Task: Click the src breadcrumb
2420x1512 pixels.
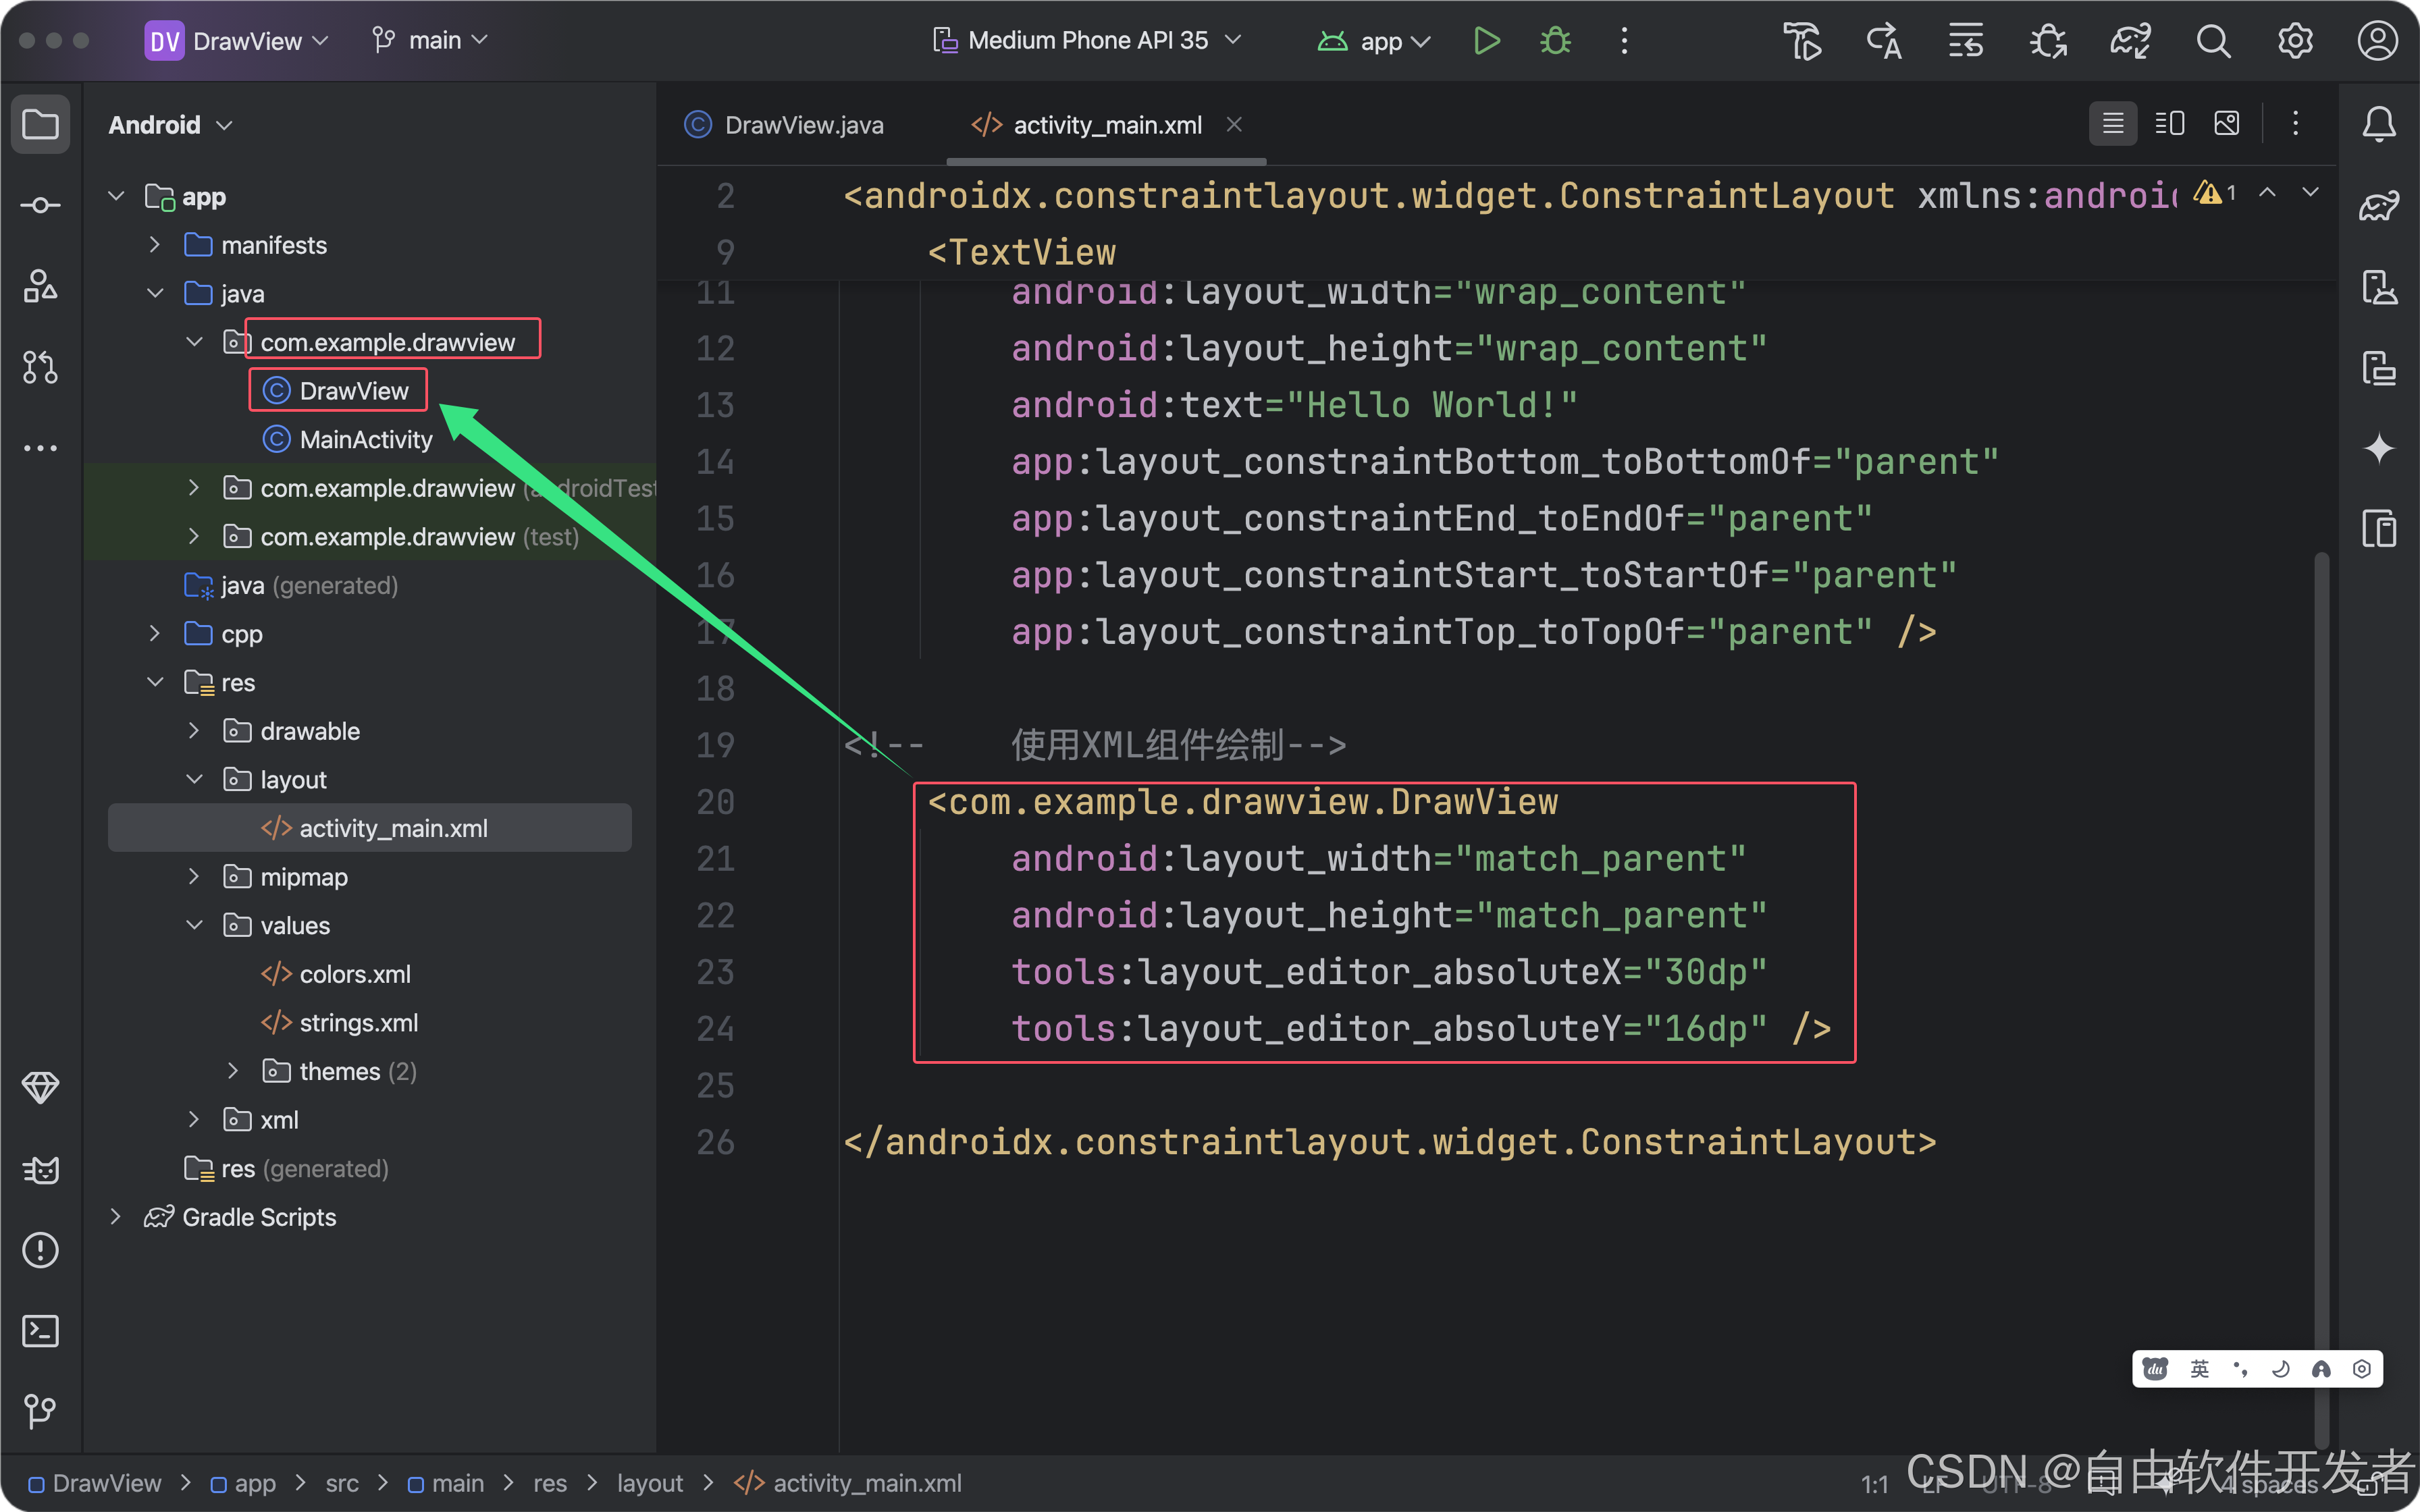Action: pos(342,1483)
